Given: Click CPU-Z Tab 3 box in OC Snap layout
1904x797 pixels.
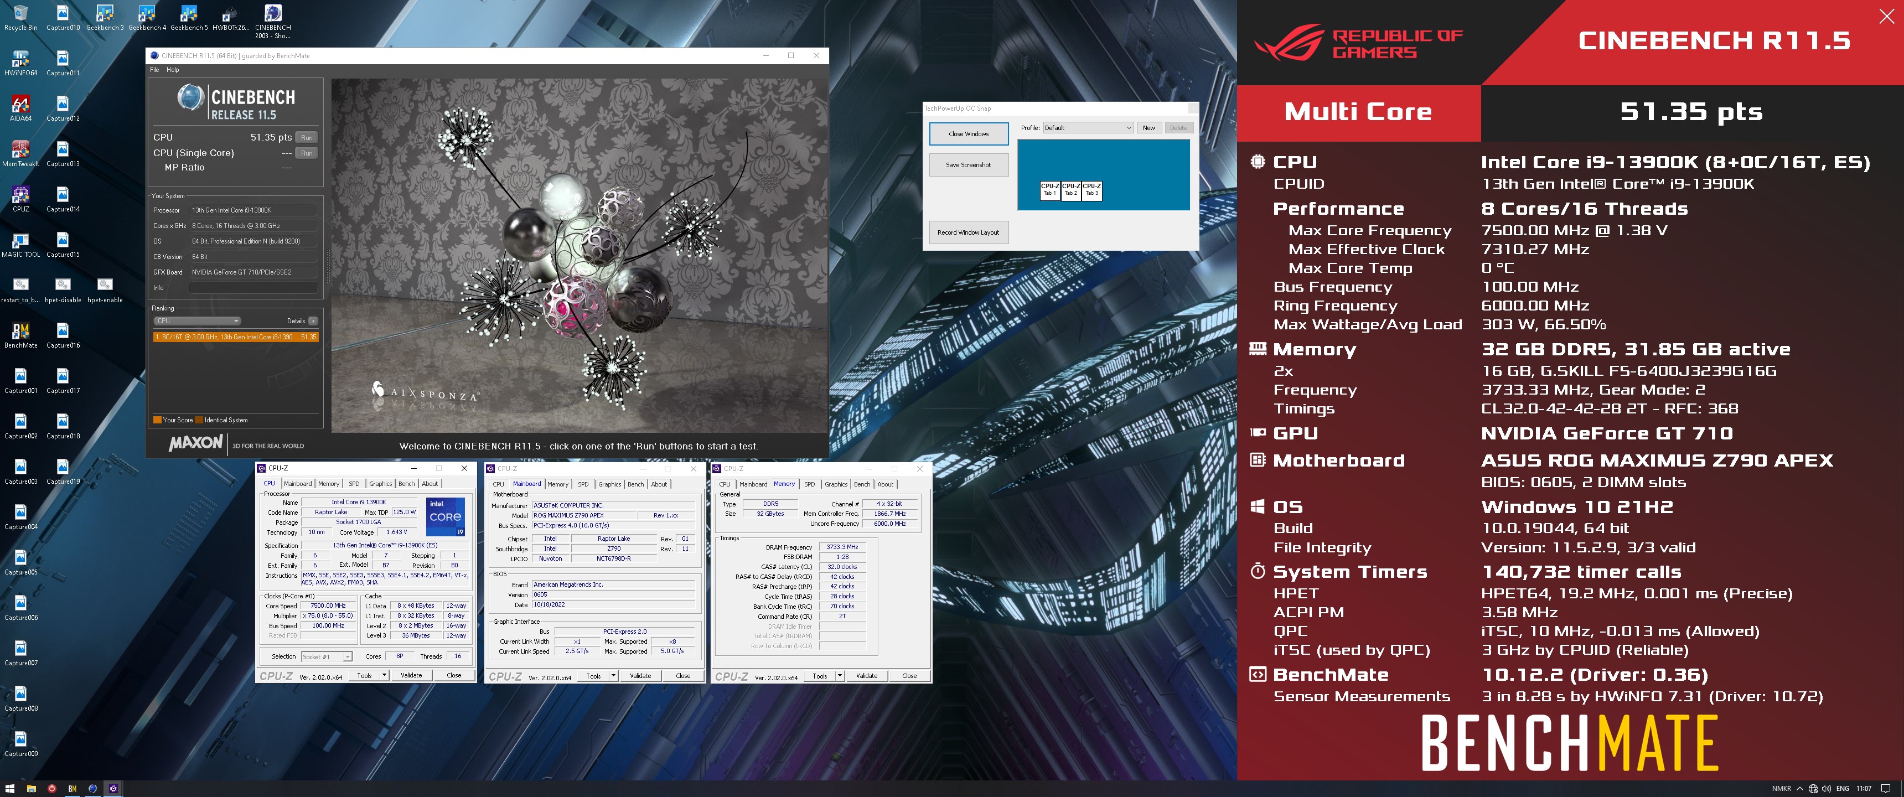Looking at the screenshot, I should 1091,190.
